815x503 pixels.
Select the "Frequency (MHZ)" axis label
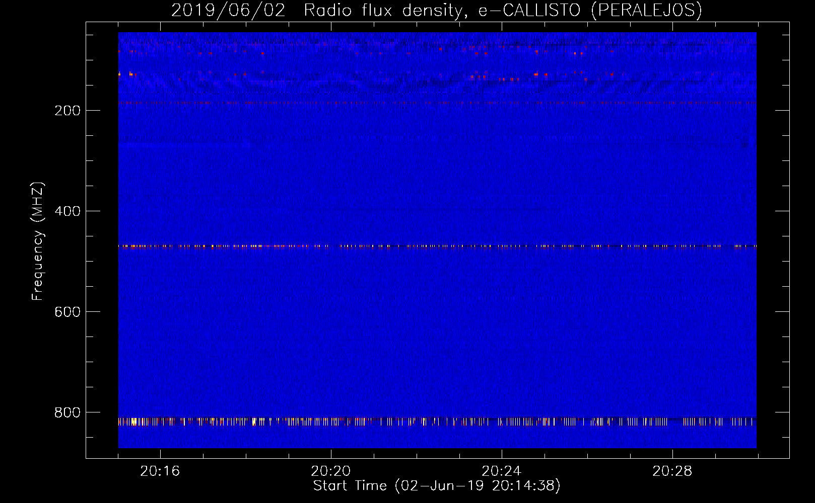(37, 241)
